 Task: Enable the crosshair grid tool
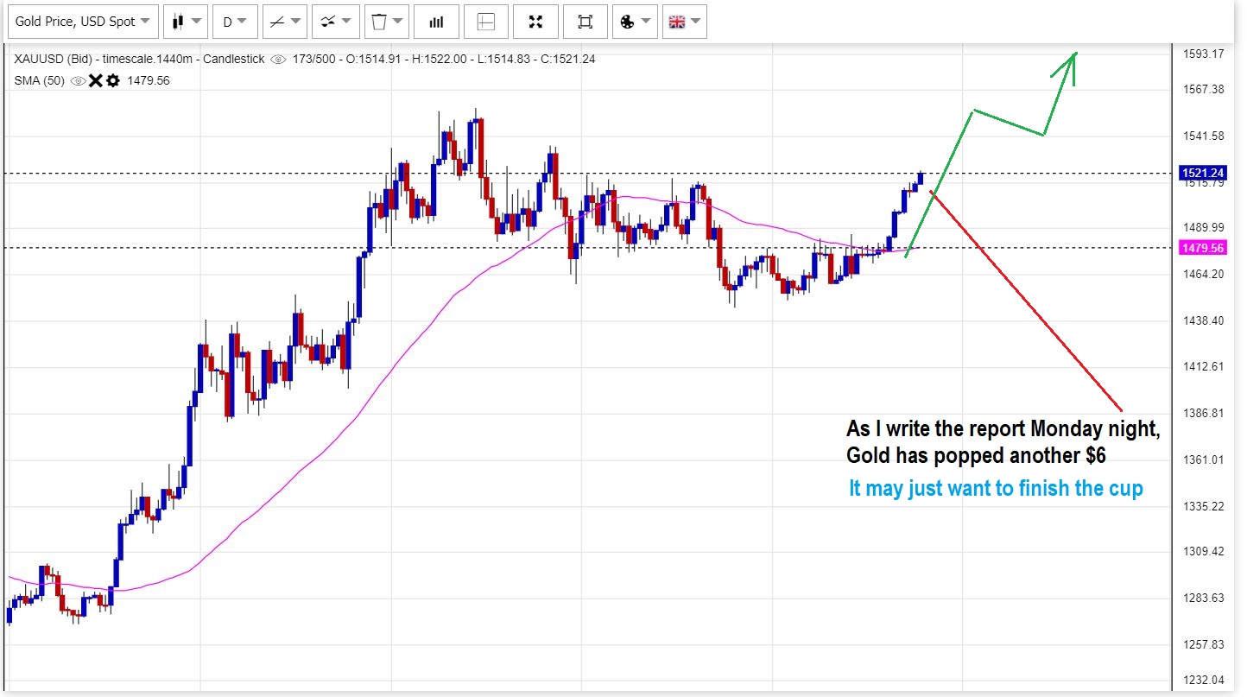pyautogui.click(x=485, y=22)
